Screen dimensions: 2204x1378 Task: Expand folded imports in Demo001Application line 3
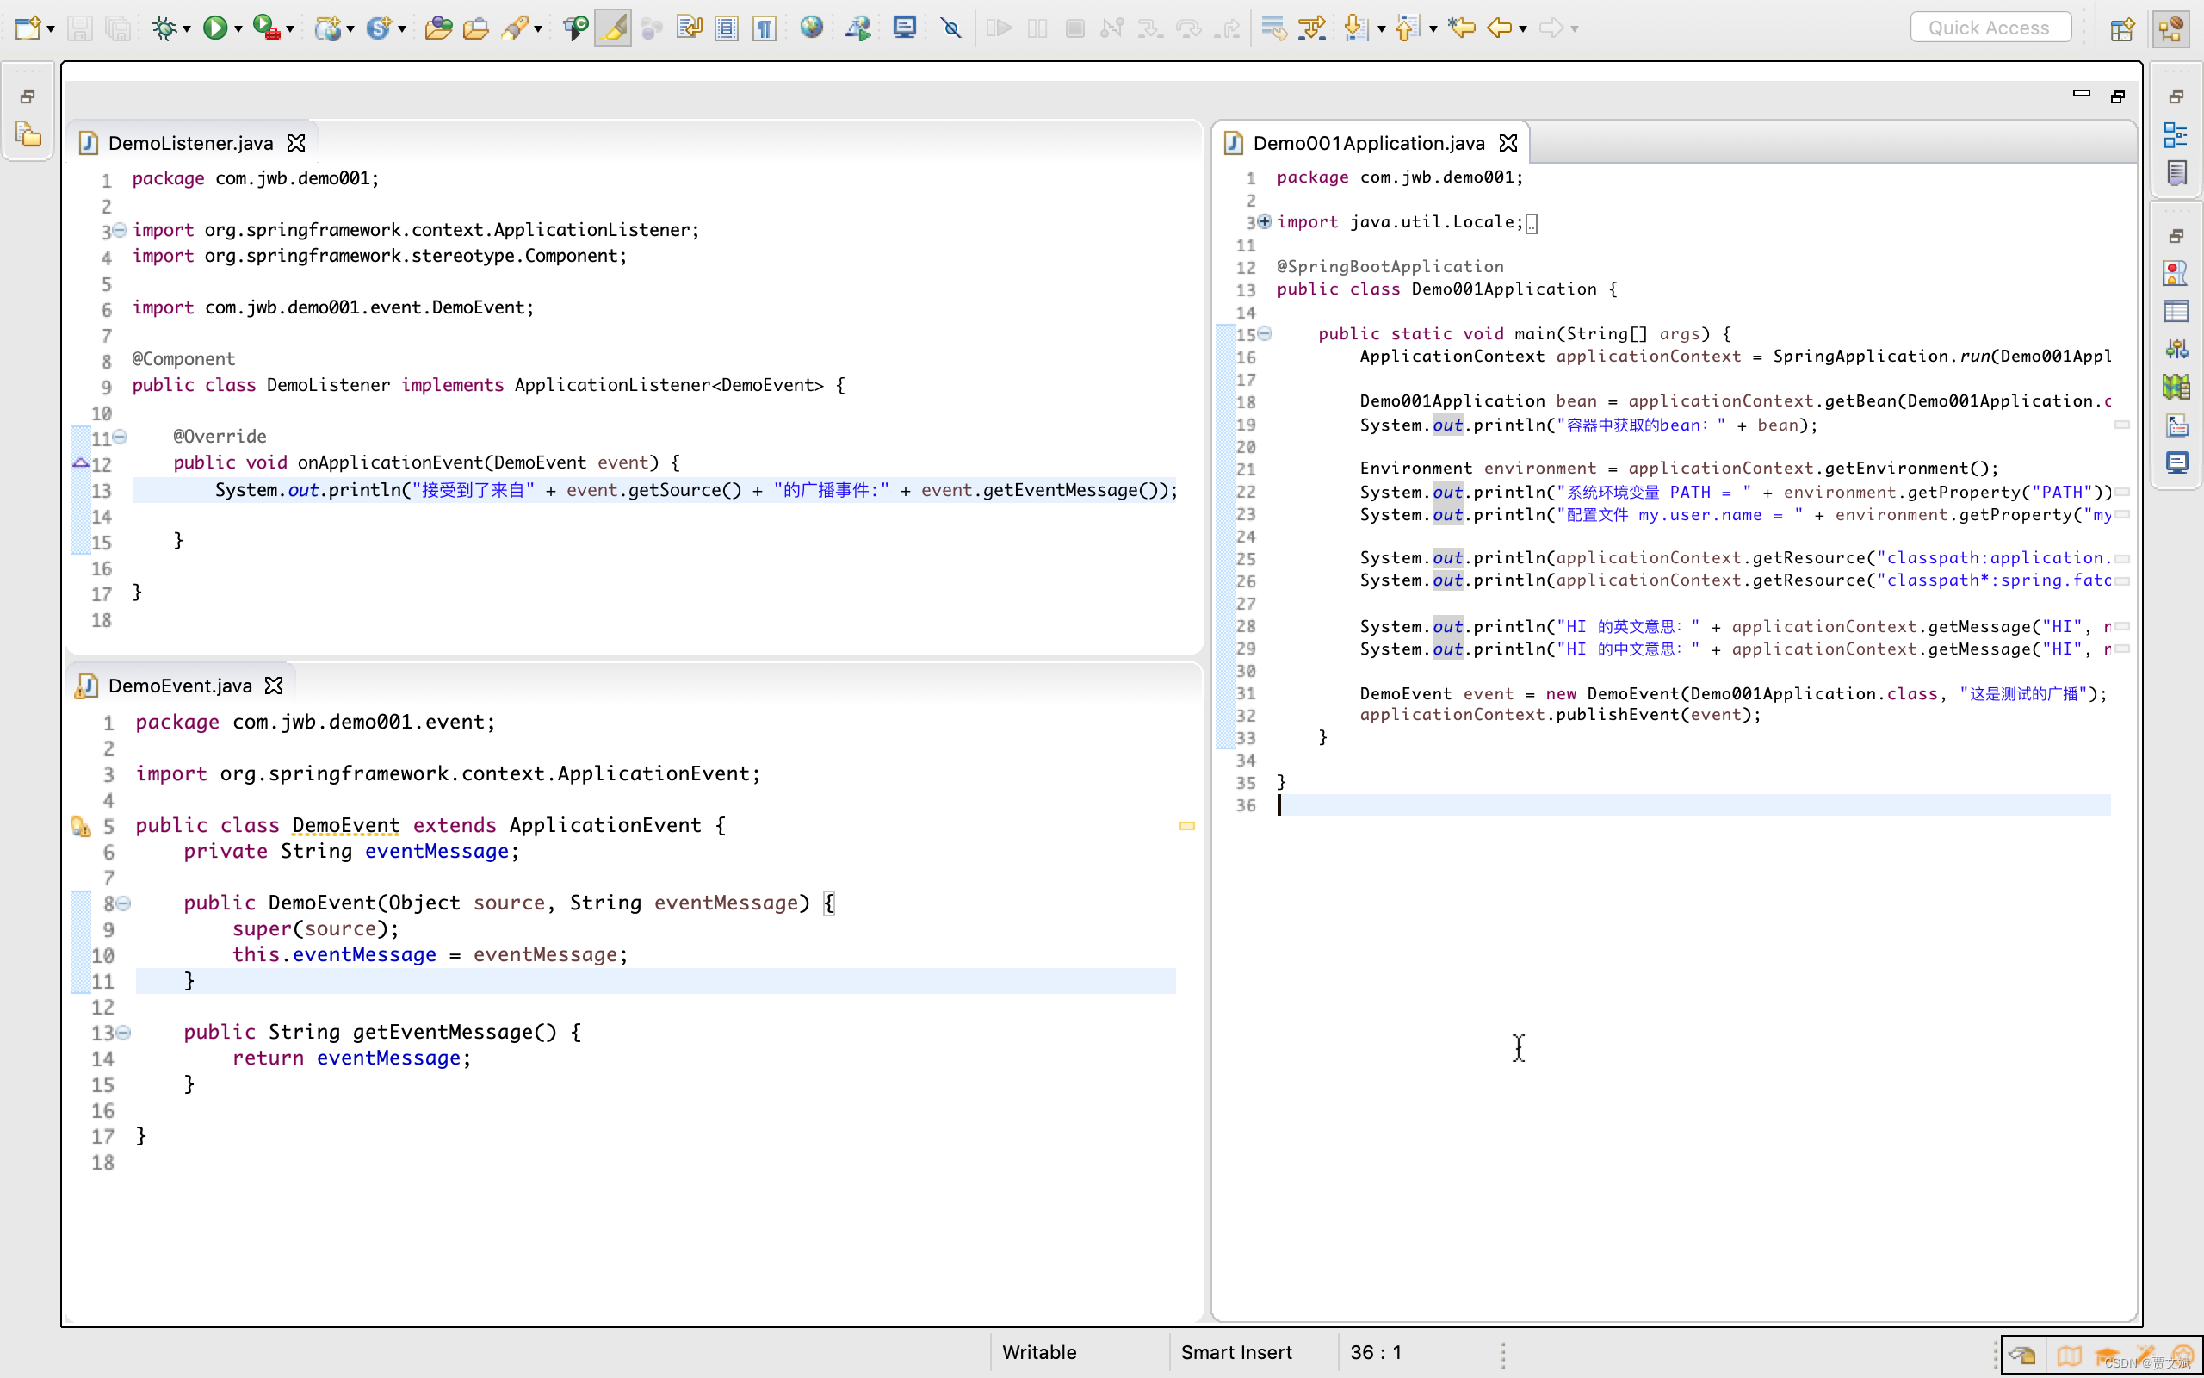click(1265, 221)
